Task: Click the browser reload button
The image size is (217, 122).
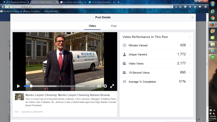Action: pyautogui.click(x=171, y=7)
